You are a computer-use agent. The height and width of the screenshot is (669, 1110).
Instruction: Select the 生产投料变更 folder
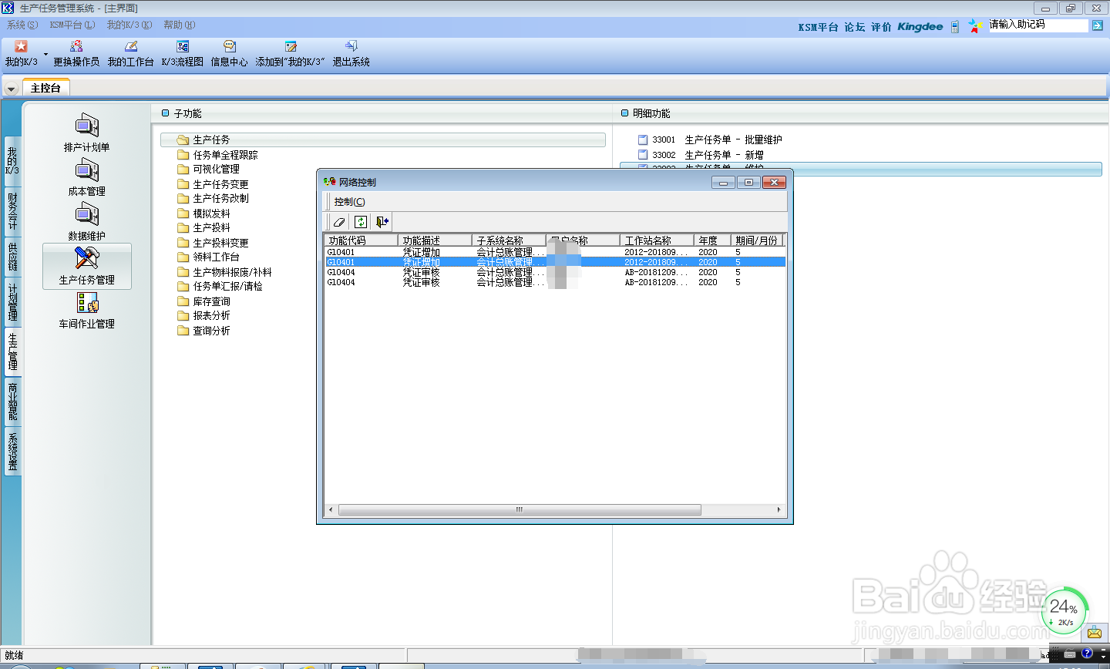213,243
